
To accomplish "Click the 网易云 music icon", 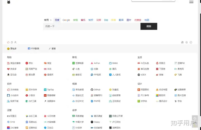I will click(157, 63).
